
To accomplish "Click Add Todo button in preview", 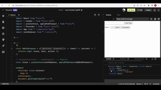I will point(129,23).
